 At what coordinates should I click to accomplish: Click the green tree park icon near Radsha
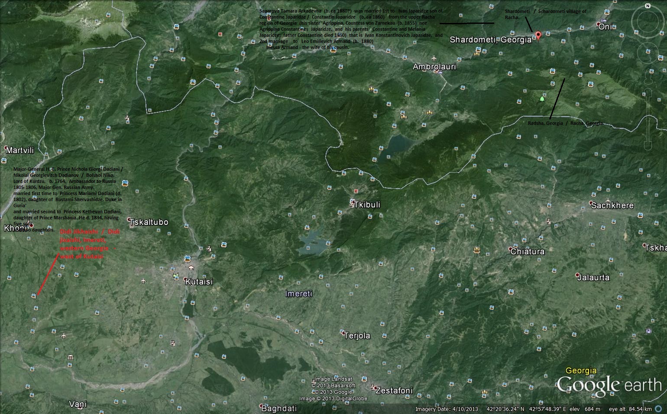click(542, 98)
